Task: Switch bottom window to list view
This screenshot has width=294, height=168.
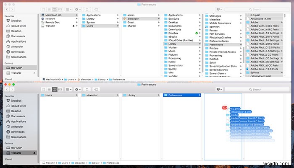Action: click(49, 89)
